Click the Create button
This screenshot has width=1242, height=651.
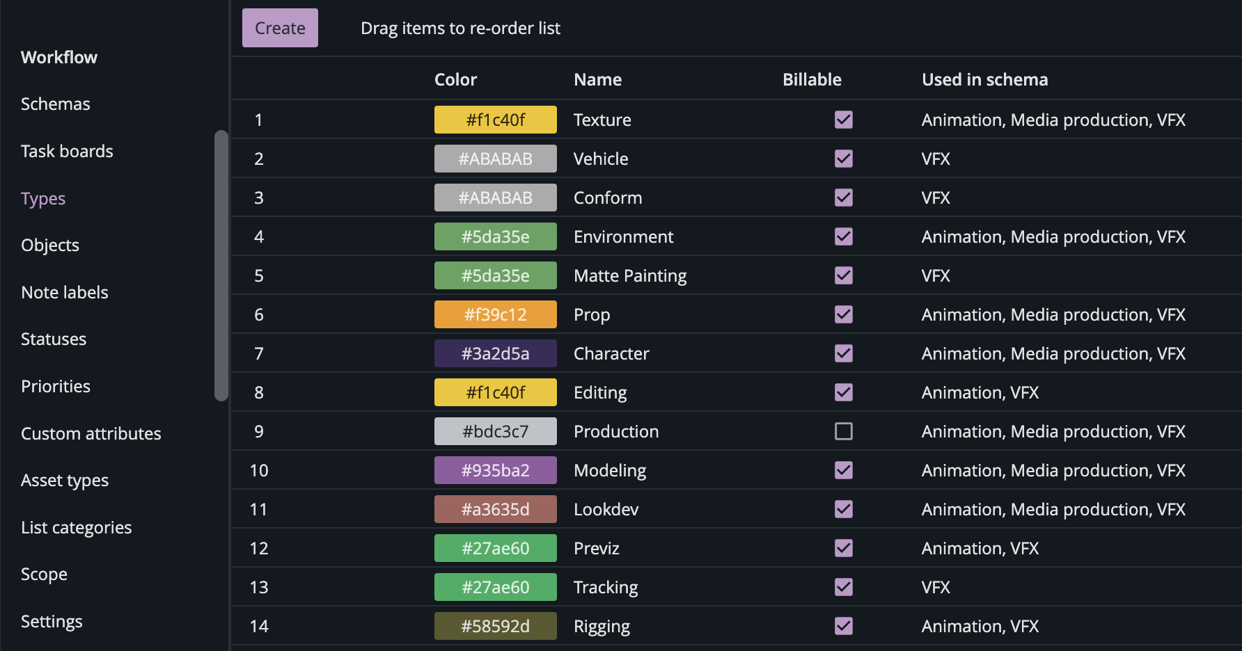click(280, 28)
